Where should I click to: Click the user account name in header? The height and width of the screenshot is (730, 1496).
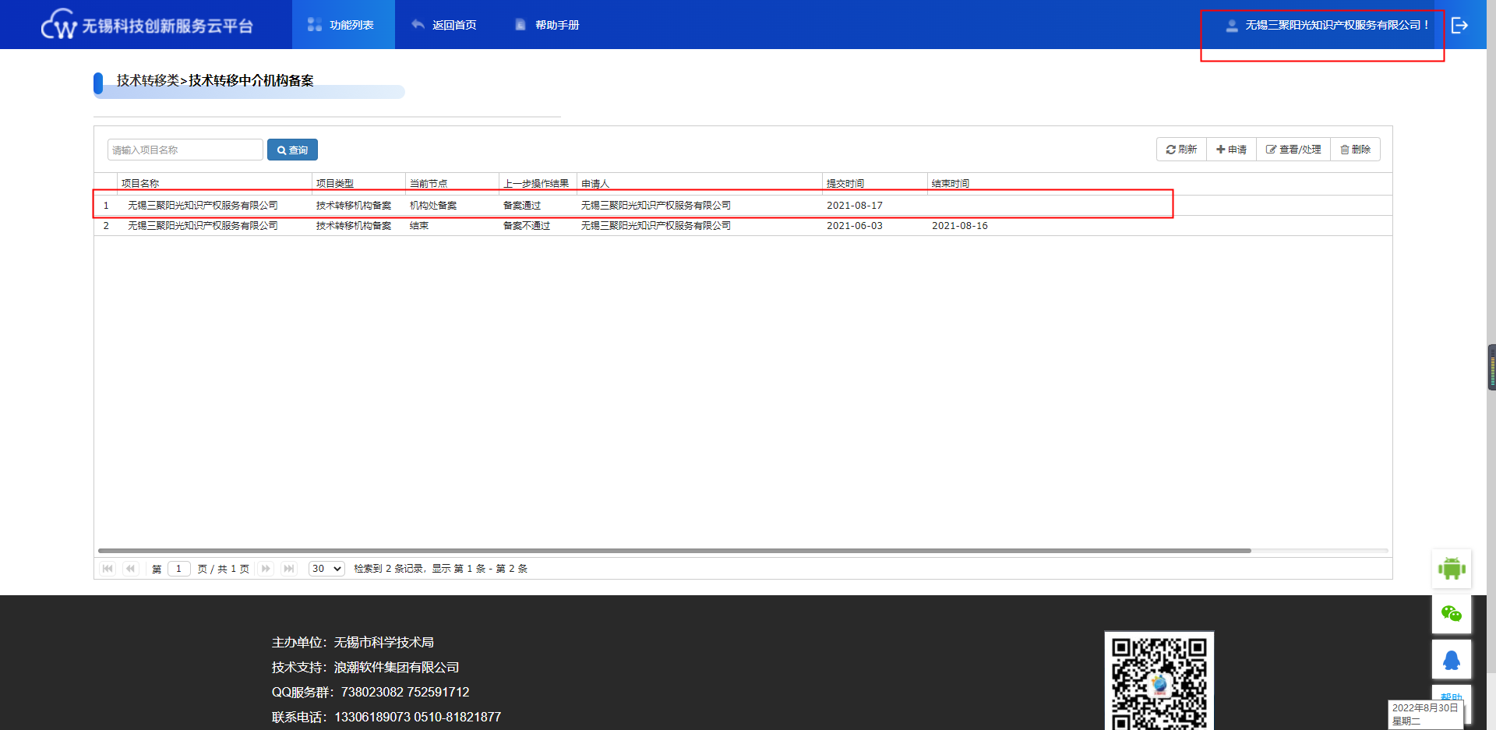click(x=1328, y=25)
